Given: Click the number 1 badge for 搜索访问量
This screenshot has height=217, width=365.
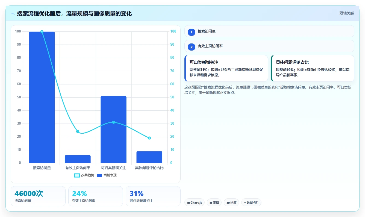Looking at the screenshot, I should click(x=192, y=32).
